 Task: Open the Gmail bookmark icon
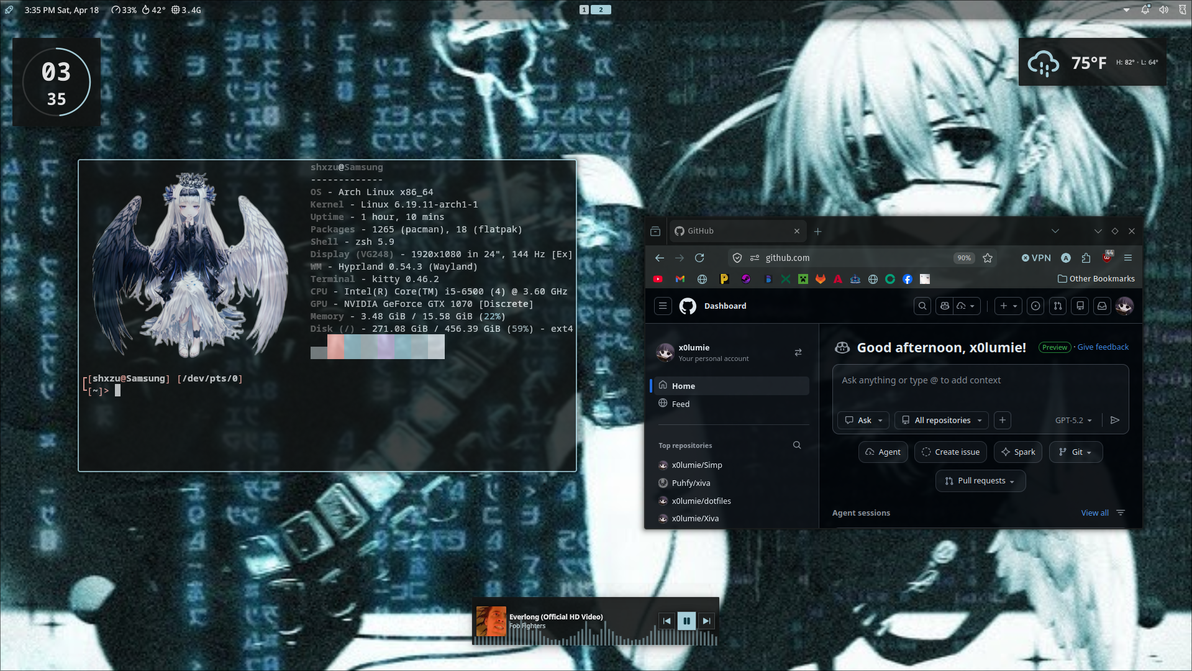680,279
